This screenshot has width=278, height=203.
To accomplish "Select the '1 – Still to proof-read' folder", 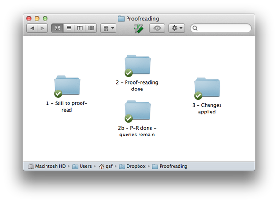I will click(x=67, y=86).
